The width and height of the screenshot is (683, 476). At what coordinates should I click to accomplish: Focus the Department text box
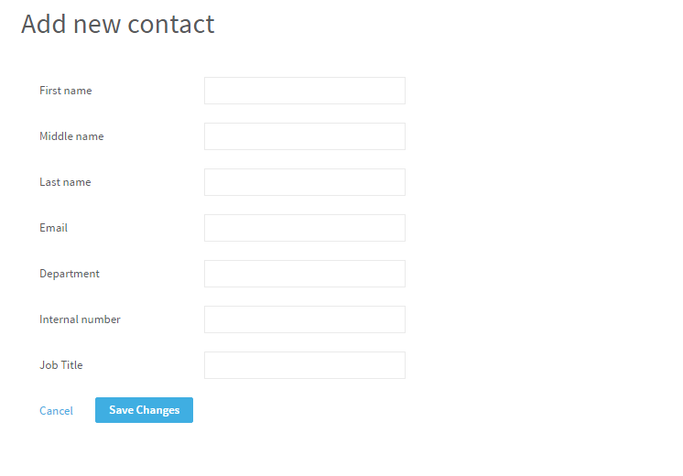[x=304, y=274]
